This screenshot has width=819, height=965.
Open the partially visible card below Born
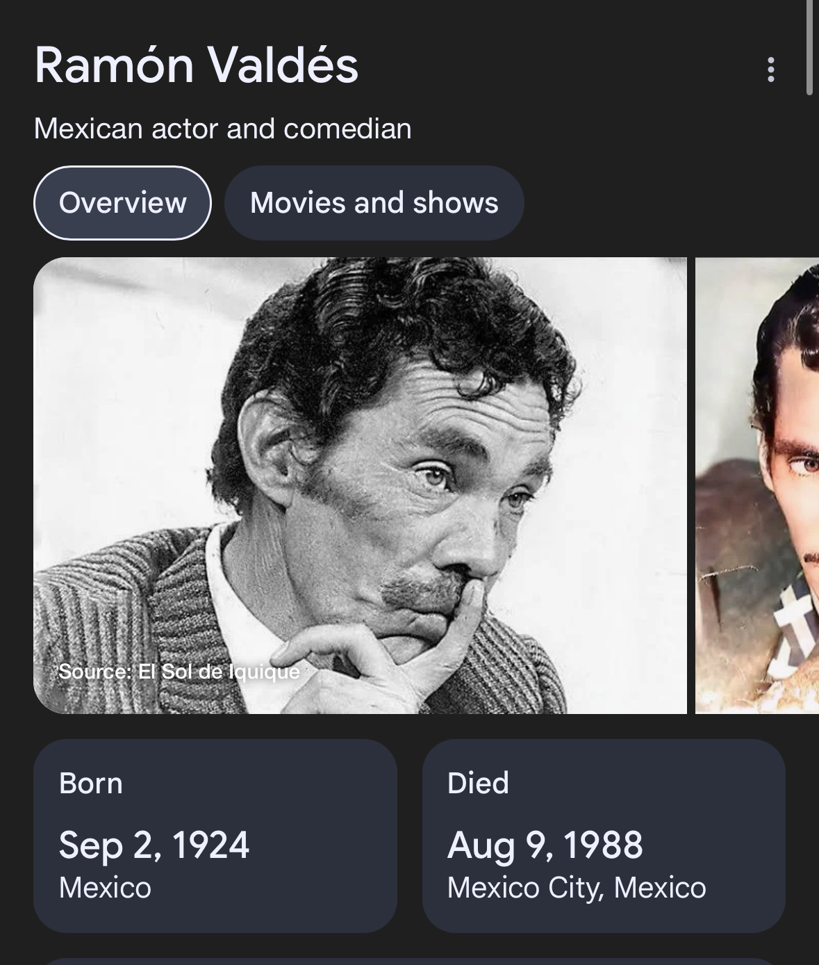point(410,961)
